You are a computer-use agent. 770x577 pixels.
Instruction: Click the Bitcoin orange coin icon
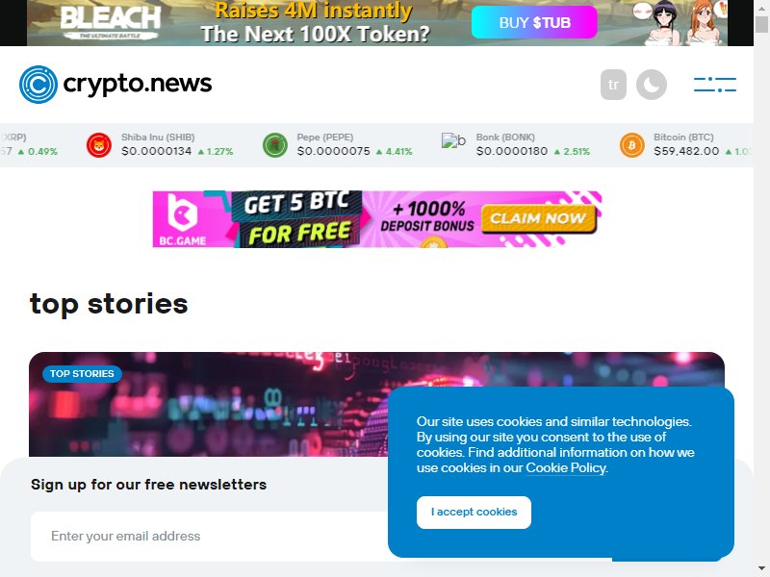pyautogui.click(x=631, y=145)
